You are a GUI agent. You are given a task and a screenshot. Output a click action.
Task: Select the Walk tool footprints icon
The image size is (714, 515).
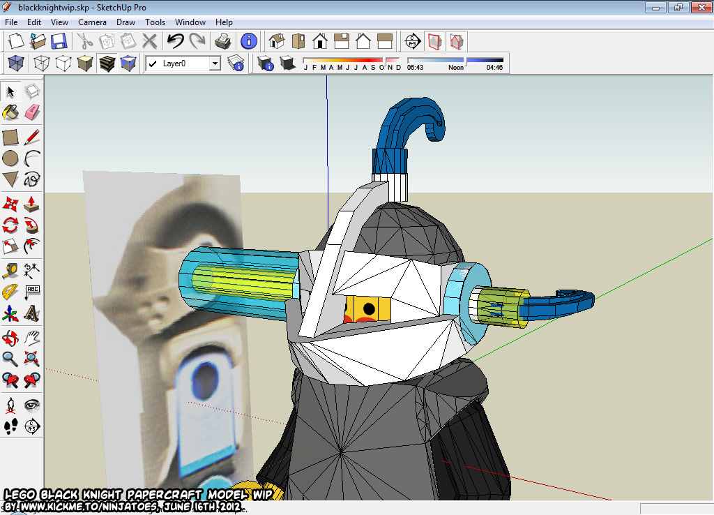[10, 428]
